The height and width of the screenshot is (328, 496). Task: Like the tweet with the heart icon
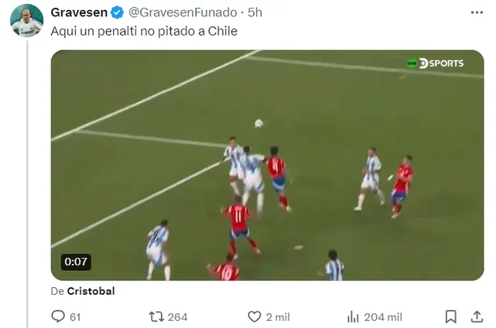[x=255, y=316]
